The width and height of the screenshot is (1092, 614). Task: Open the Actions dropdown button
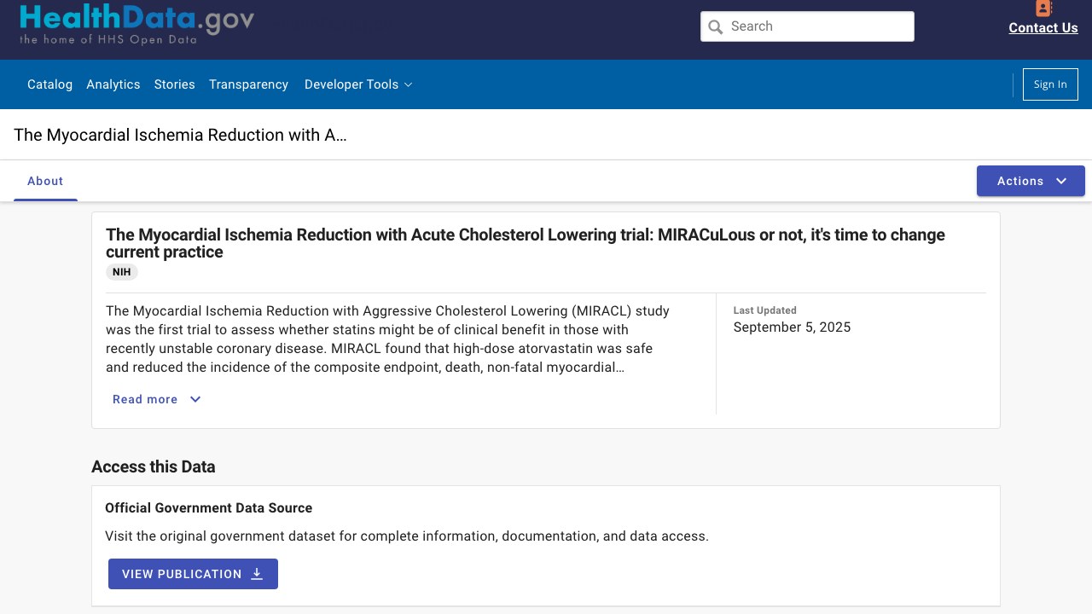1031,181
